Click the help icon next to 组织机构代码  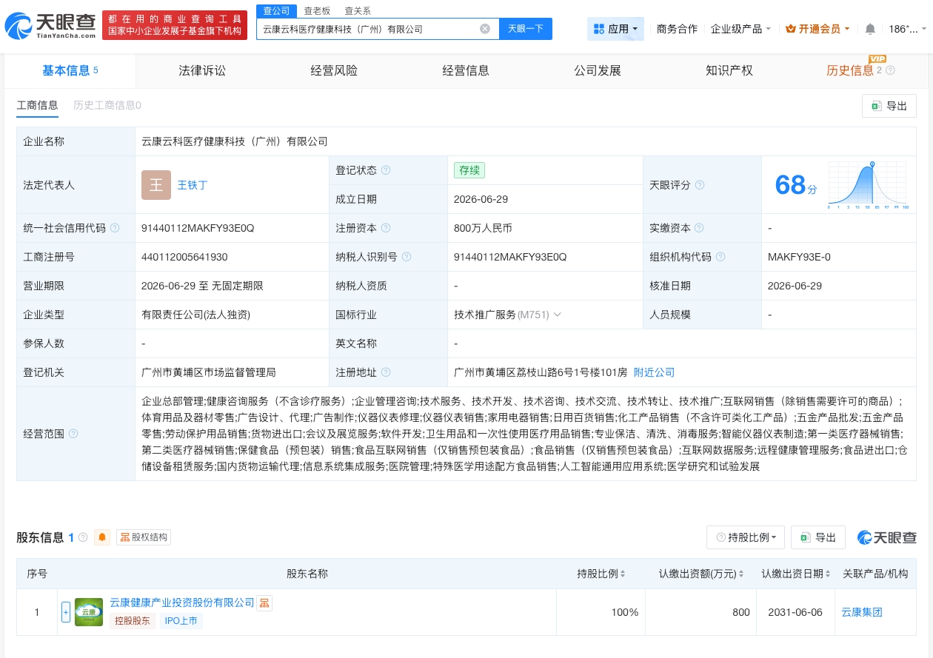point(720,257)
